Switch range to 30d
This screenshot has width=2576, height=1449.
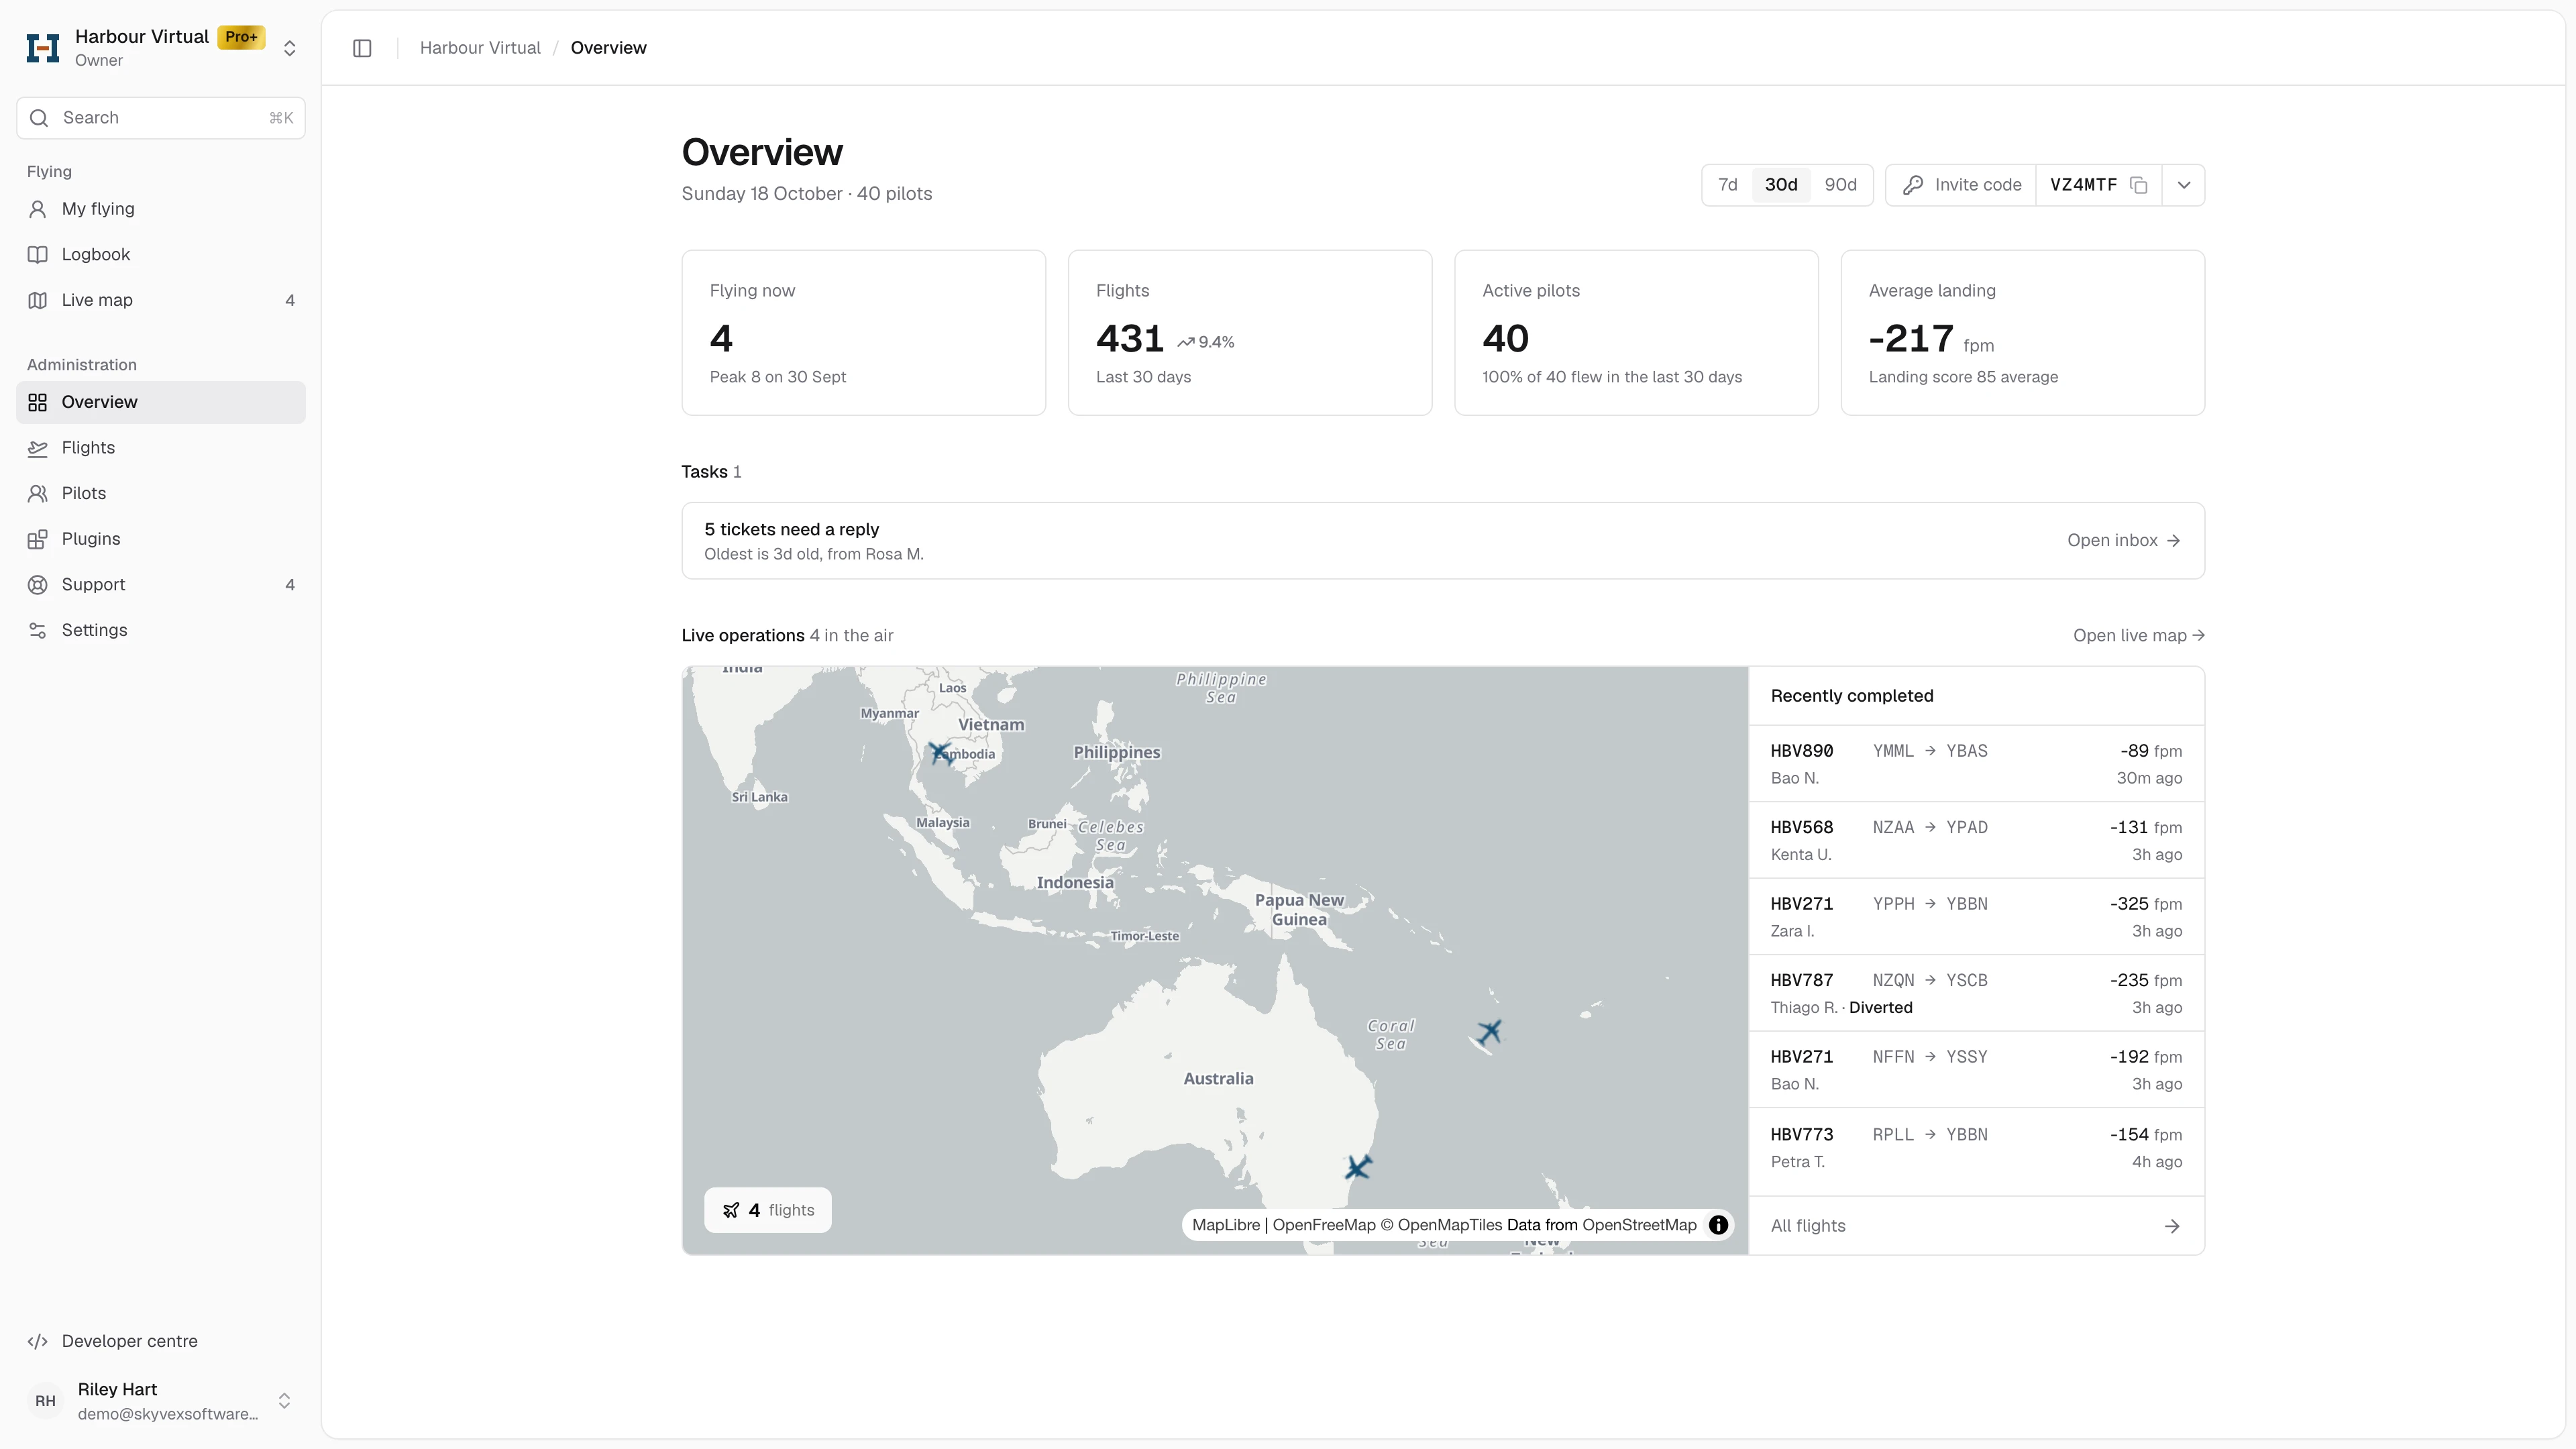[1781, 185]
